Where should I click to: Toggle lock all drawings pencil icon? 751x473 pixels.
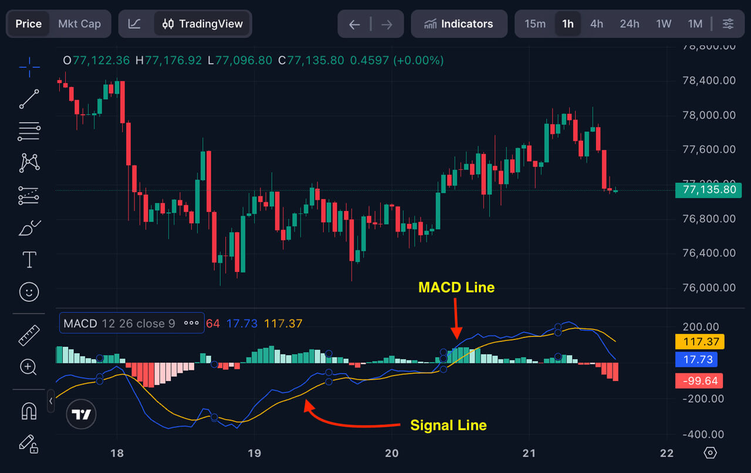coord(29,443)
